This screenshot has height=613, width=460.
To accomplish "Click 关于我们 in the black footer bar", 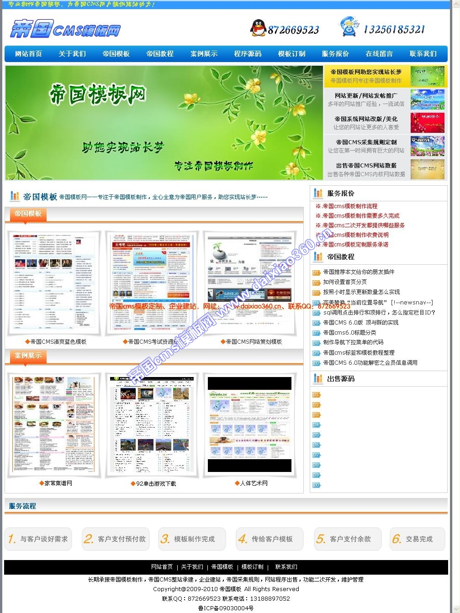I will point(192,567).
